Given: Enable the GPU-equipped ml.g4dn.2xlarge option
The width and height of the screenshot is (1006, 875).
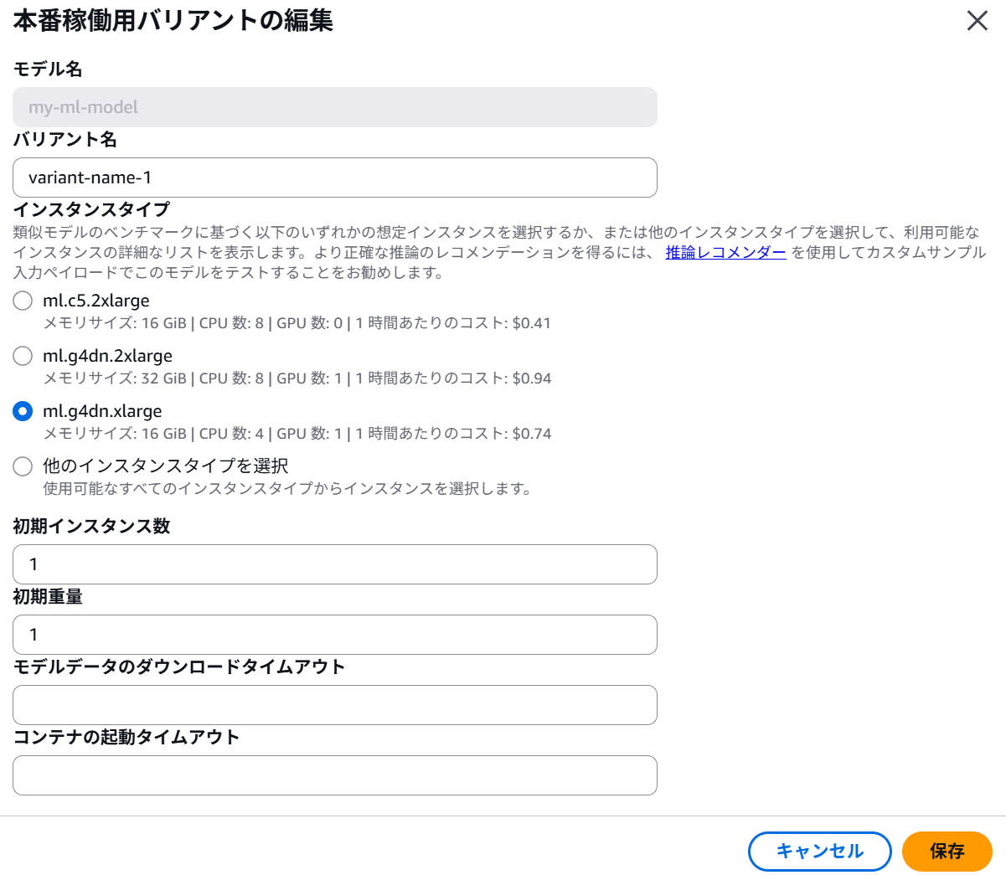Looking at the screenshot, I should coord(23,356).
